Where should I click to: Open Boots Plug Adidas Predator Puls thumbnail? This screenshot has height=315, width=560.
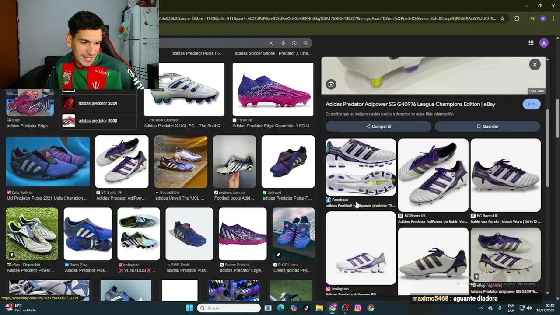(87, 234)
